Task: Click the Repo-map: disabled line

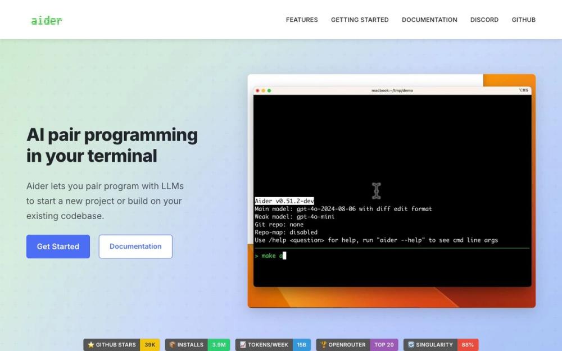Action: (286, 233)
